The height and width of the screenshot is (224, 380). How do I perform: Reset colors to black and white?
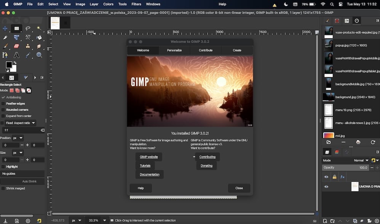coord(8,70)
